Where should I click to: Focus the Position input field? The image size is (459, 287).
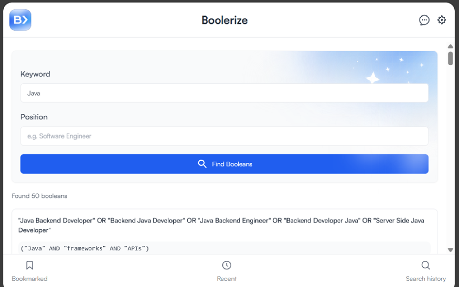click(x=224, y=136)
